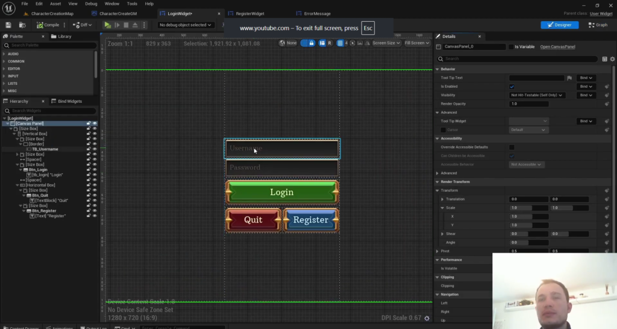The image size is (617, 329).
Task: Focus the Details search field
Action: (518, 59)
